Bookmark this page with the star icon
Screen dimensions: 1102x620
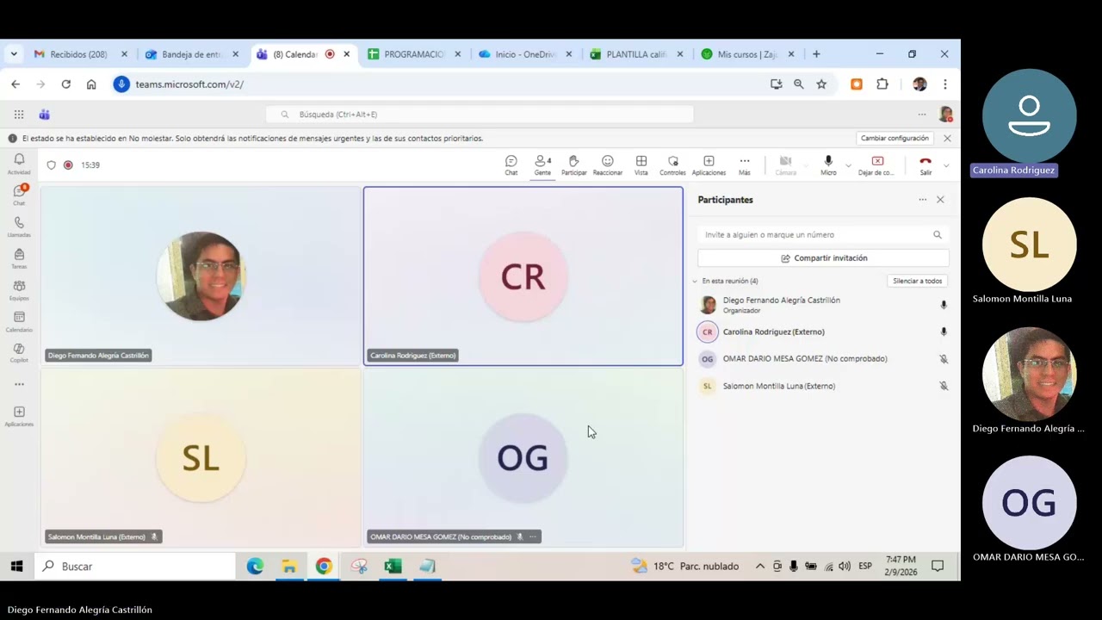821,84
